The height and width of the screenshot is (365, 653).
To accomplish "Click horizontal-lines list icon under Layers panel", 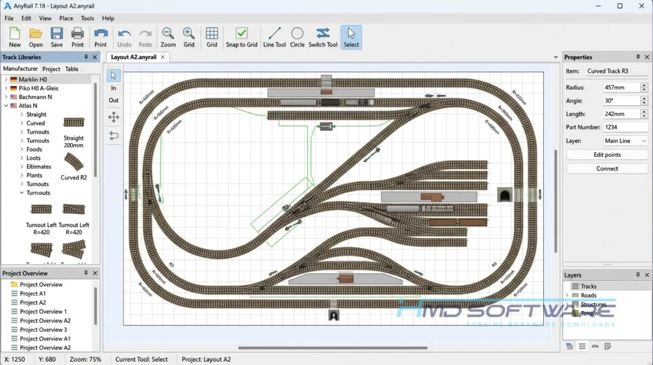I will tap(582, 346).
